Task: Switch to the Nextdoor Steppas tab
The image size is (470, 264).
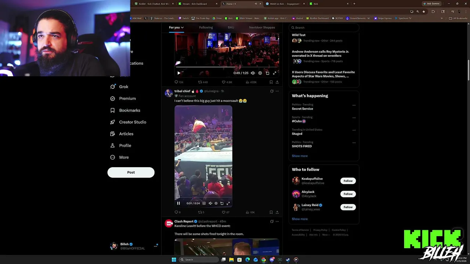Action: (x=262, y=27)
